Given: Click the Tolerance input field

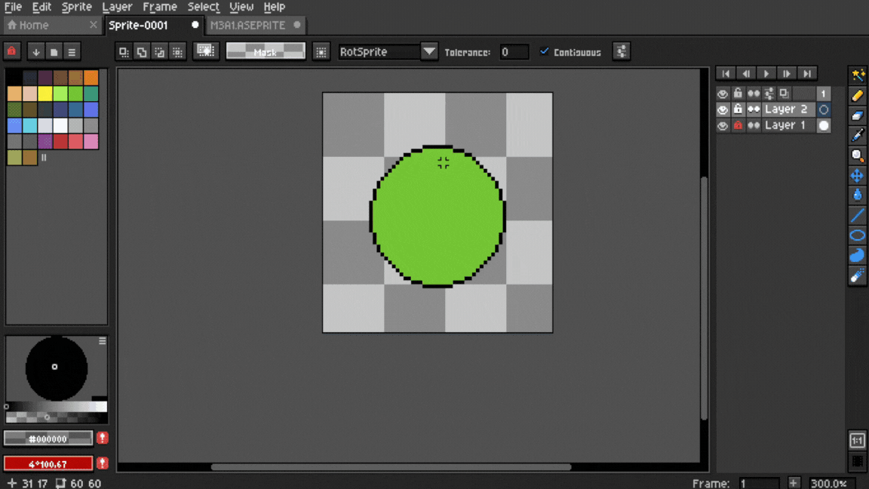Looking at the screenshot, I should click(x=513, y=51).
